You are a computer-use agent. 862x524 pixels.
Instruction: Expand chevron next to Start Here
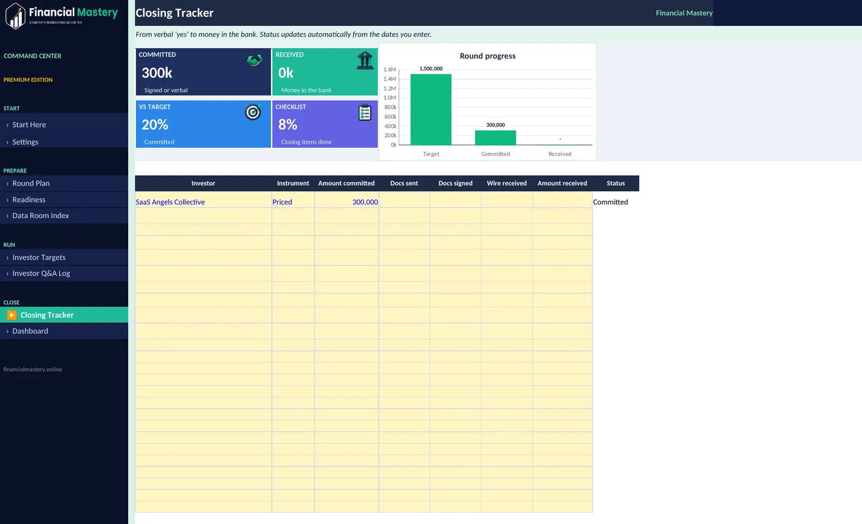(7, 125)
